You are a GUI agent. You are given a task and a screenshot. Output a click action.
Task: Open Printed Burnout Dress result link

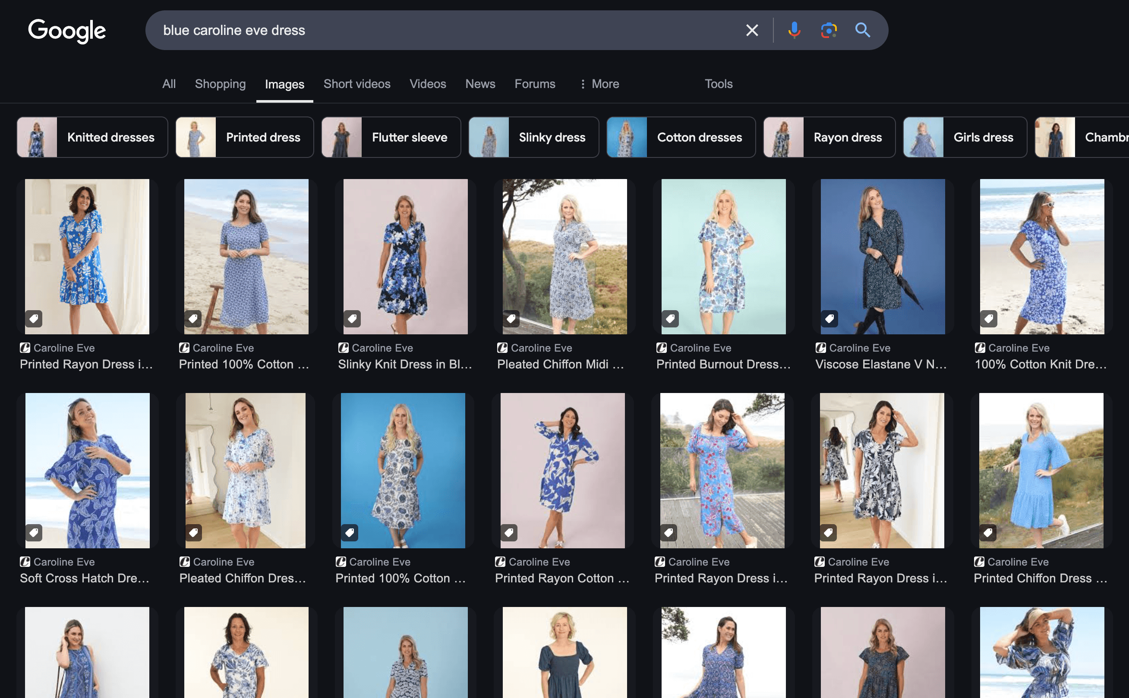tap(723, 364)
